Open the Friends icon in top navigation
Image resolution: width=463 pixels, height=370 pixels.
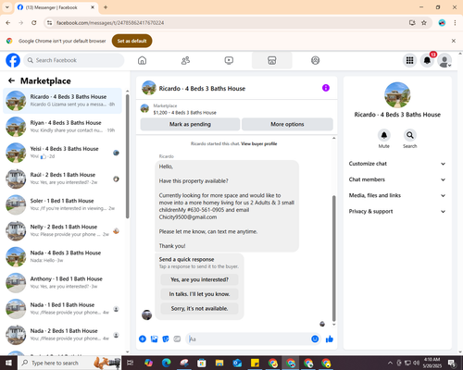(x=185, y=60)
